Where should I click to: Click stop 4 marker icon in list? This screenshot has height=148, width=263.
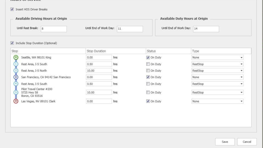point(16,84)
